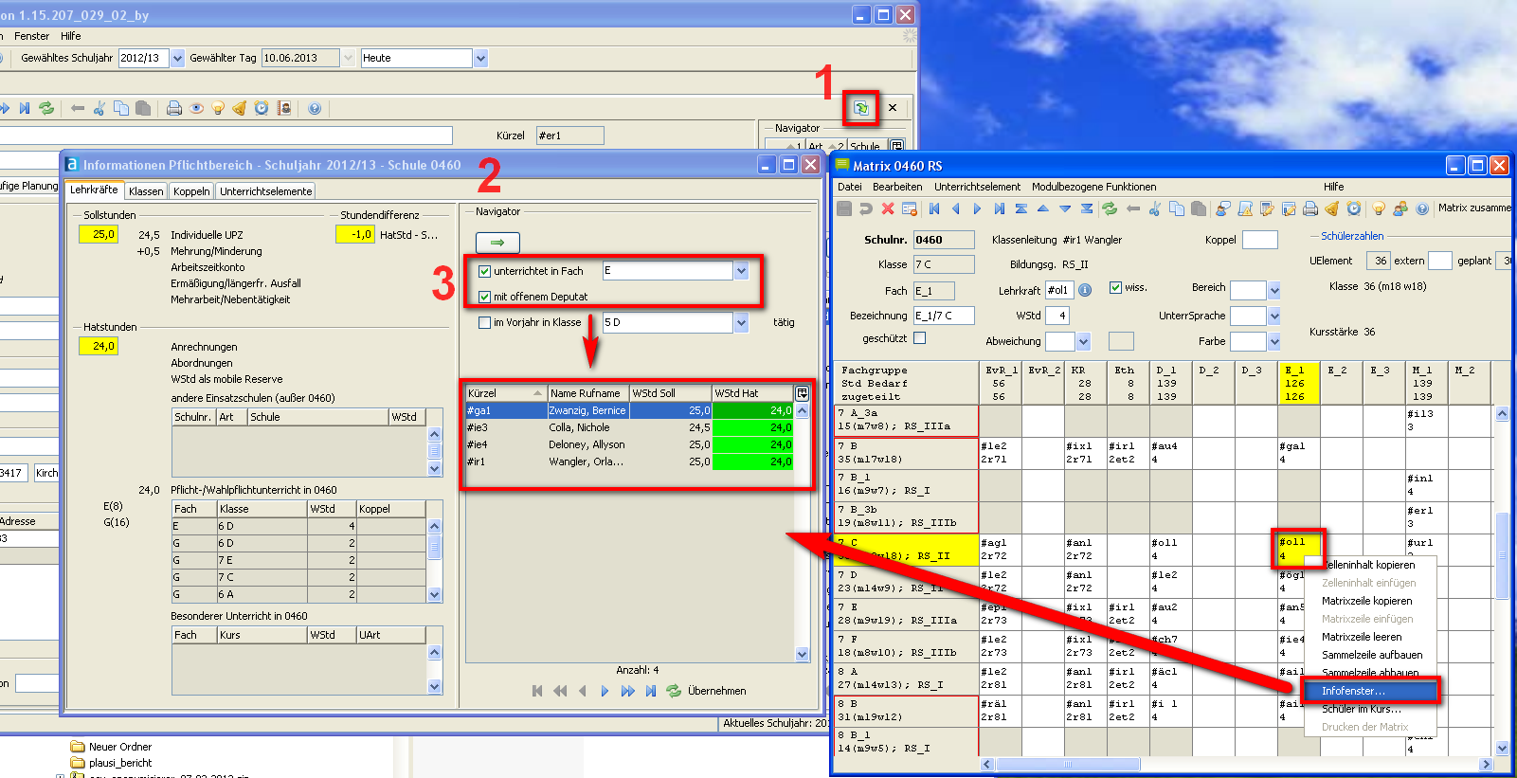Select 'Infofenster...' in context menu
Screen dimensions: 1517x778
click(x=1370, y=691)
